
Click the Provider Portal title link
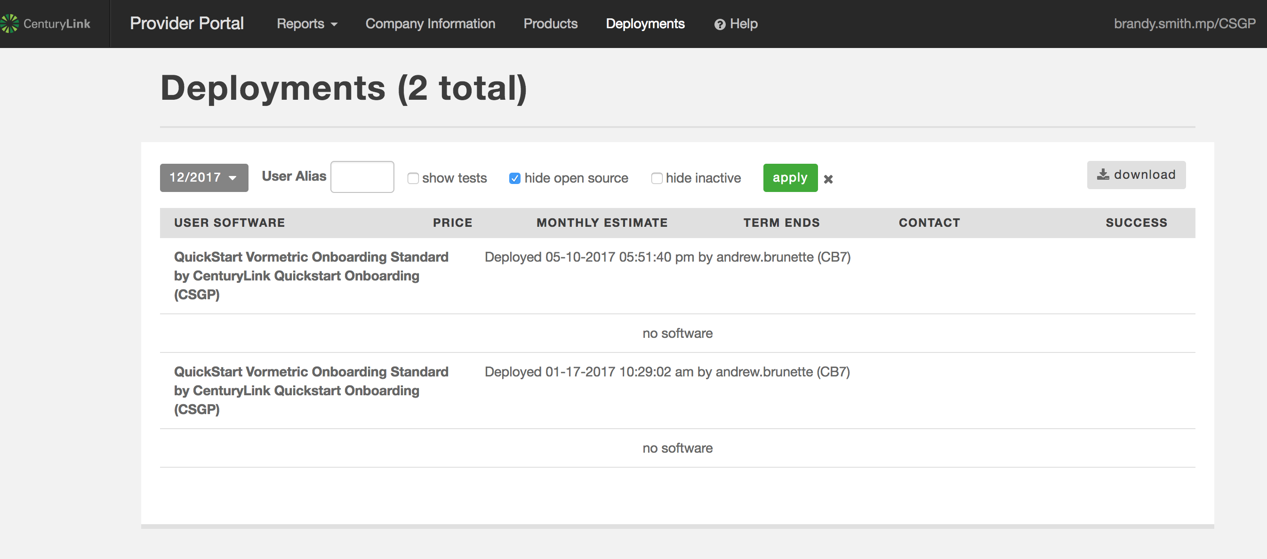[186, 23]
